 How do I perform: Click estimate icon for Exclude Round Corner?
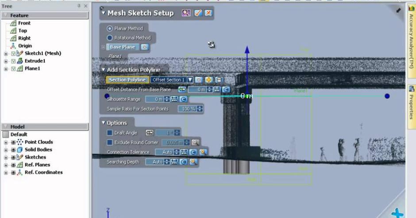click(x=195, y=143)
